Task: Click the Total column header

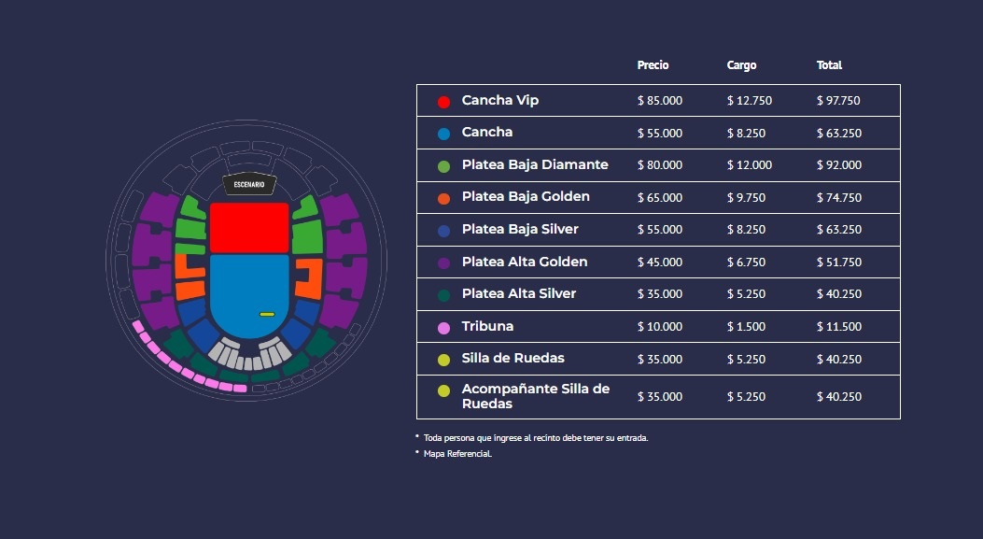Action: click(x=829, y=65)
